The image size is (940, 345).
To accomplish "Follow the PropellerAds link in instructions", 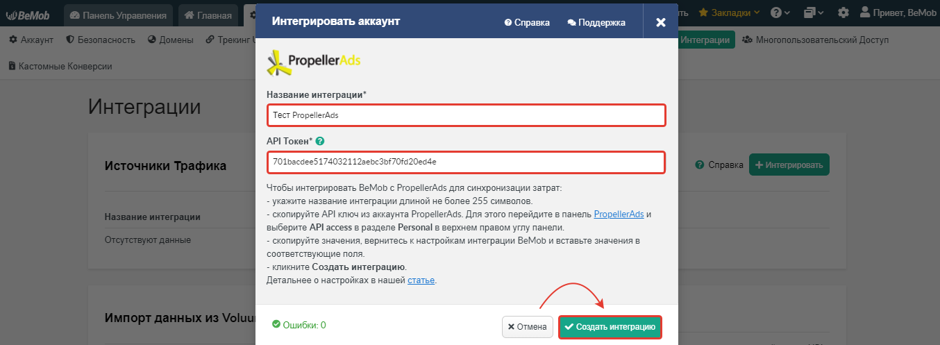I will [619, 214].
